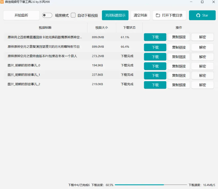Image resolution: width=218 pixels, height=189 pixels.
Task: Select the 原神原神空月之歌复演回望湮灭的月光 title
Action: [43, 47]
